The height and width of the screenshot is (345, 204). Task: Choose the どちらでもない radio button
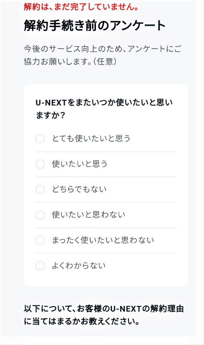point(40,189)
